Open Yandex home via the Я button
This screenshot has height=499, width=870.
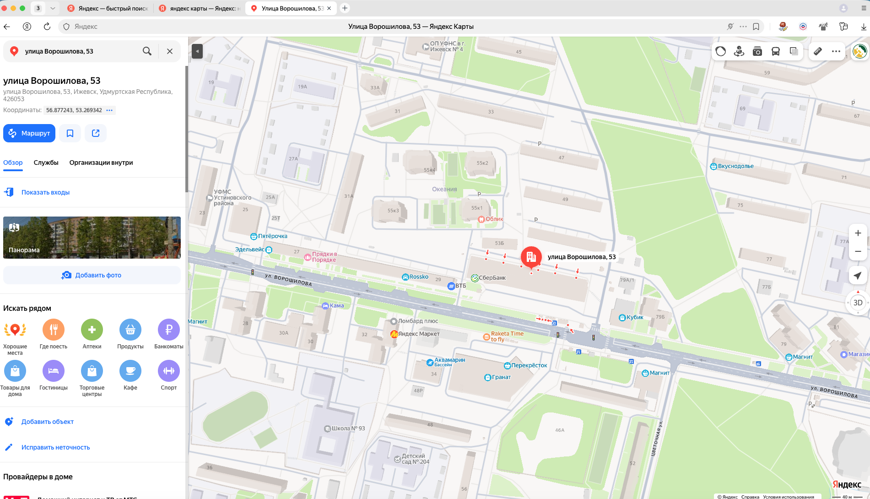(x=27, y=27)
